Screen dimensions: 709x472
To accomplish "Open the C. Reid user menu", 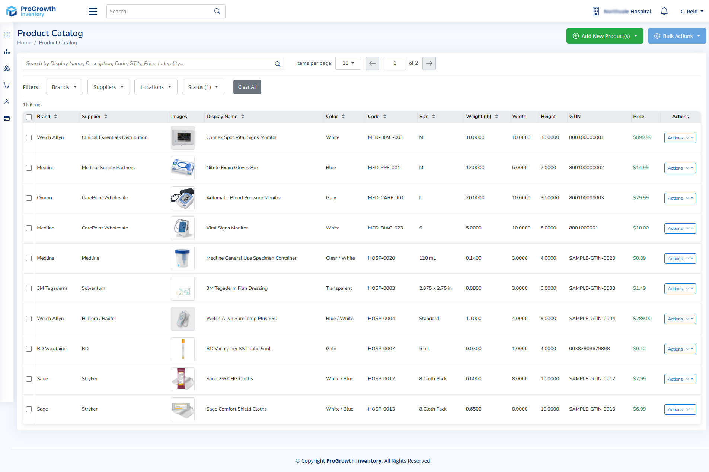I will coord(692,12).
